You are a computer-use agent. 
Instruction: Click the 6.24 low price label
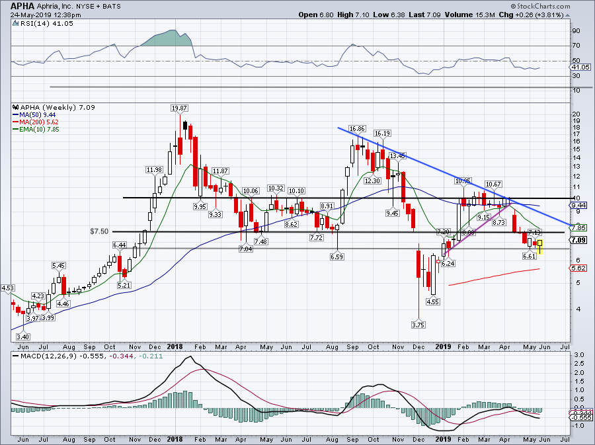click(448, 263)
